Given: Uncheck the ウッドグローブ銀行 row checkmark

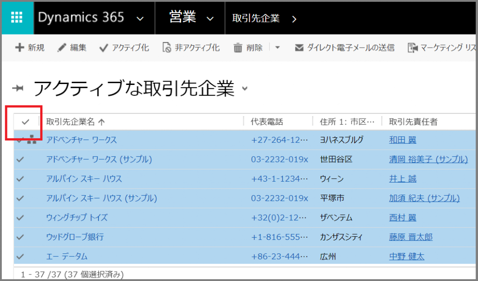Looking at the screenshot, I should coord(20,237).
